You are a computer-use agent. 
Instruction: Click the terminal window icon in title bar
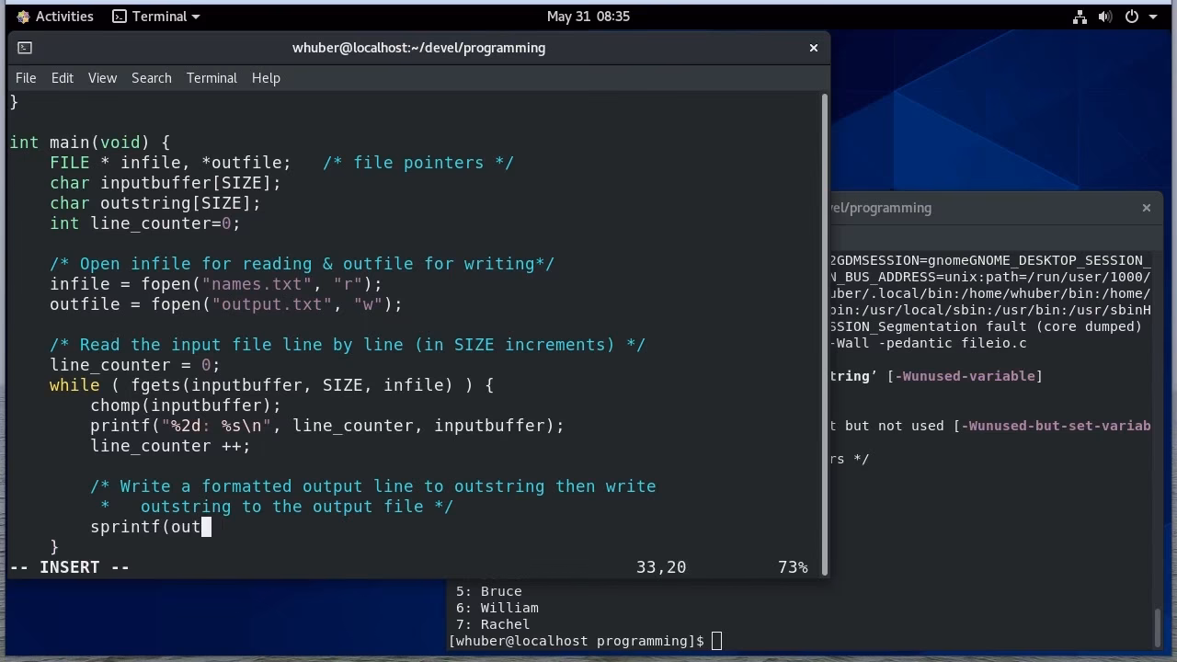pos(25,48)
